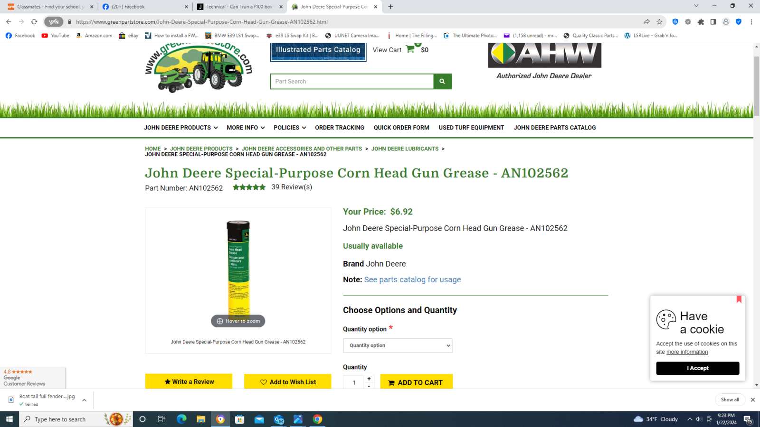Open tab search dropdown arrow in title bar
Viewport: 760px width, 427px height.
click(x=696, y=6)
